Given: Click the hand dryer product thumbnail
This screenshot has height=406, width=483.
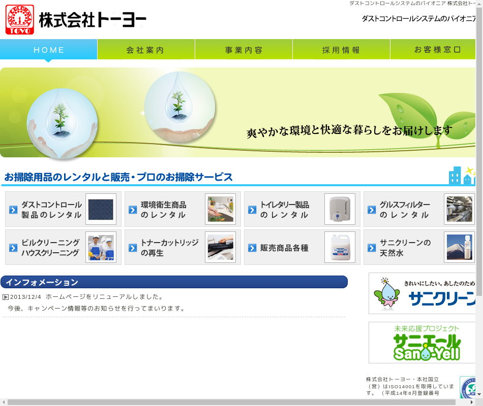Looking at the screenshot, I should pyautogui.click(x=340, y=209).
